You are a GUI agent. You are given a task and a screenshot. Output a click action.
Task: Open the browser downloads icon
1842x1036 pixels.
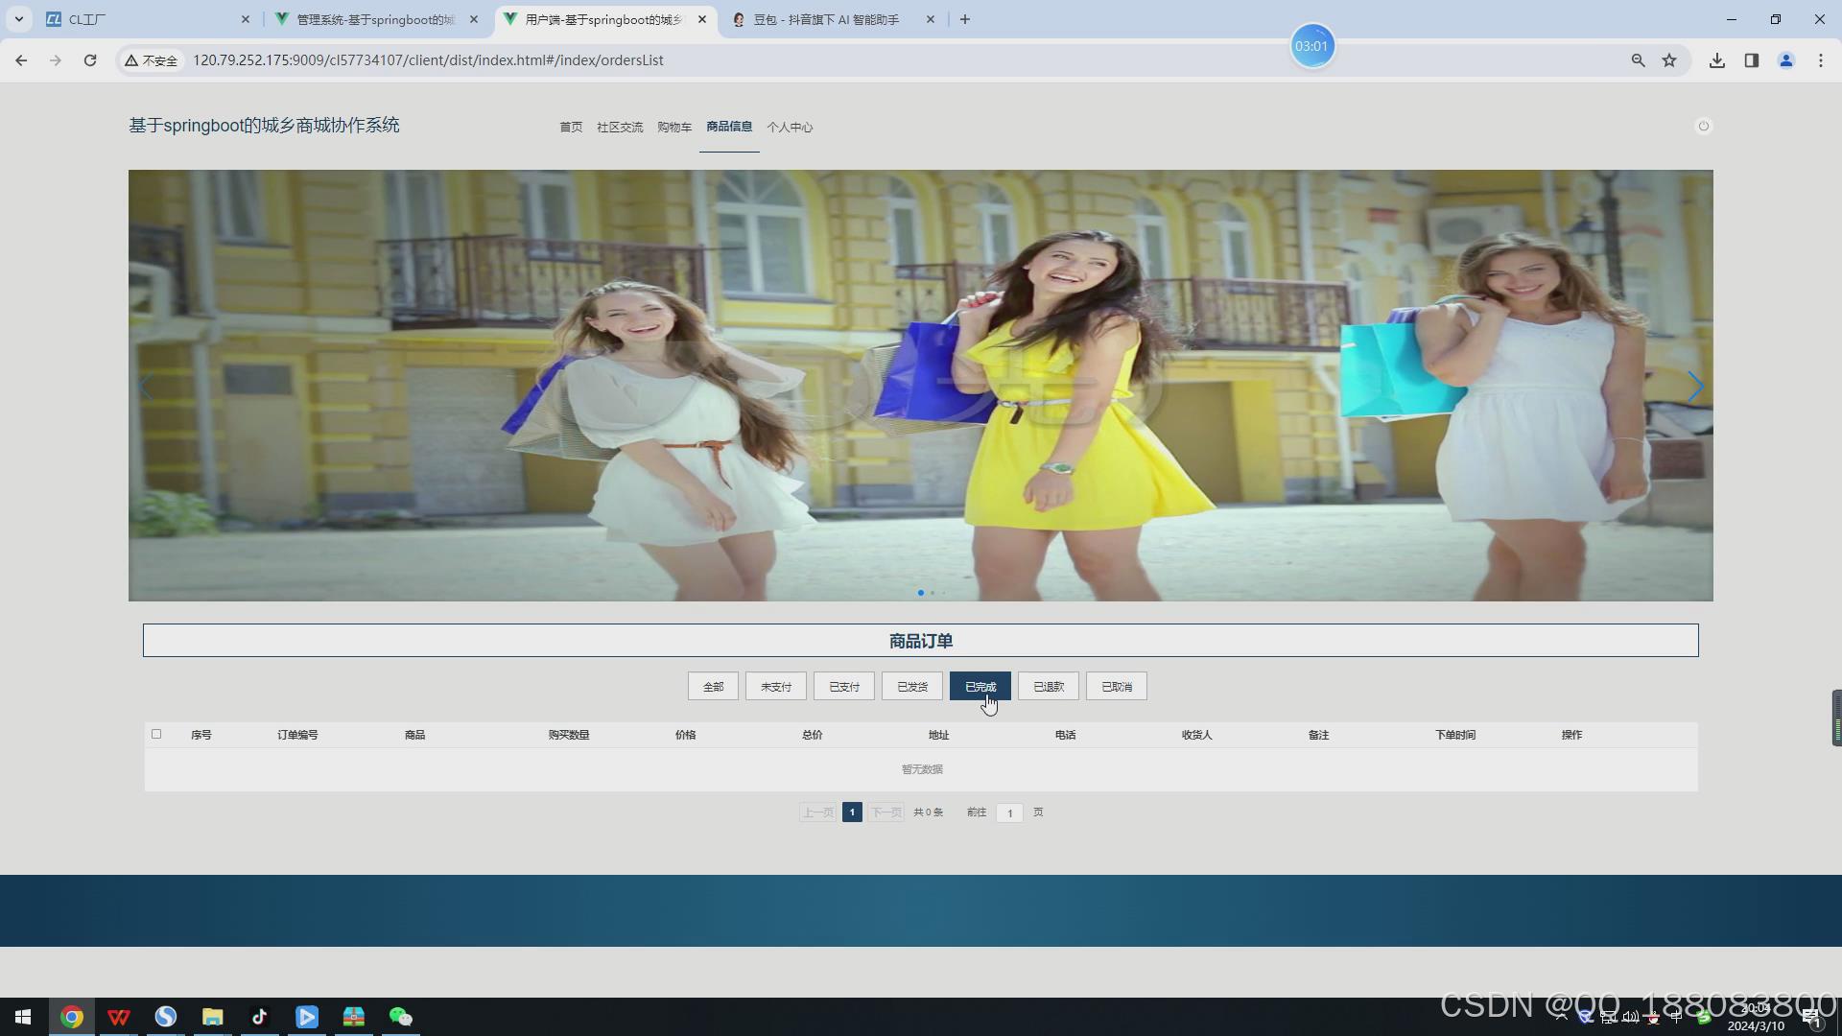[1716, 60]
